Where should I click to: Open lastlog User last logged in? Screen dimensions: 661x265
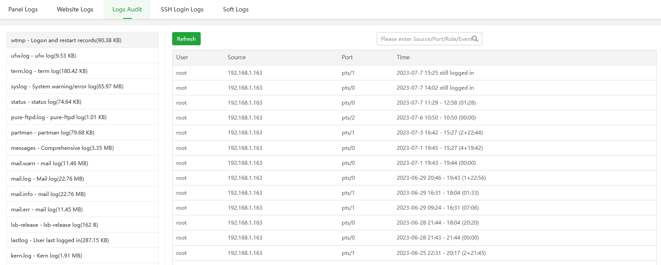point(60,240)
